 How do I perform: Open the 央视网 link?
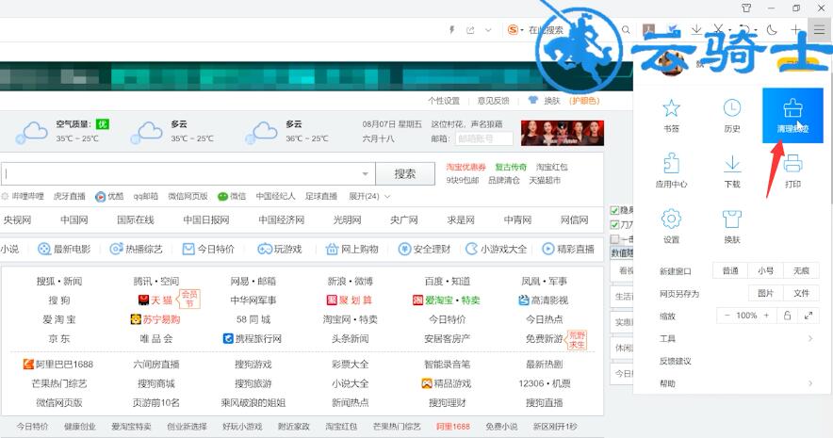[18, 219]
